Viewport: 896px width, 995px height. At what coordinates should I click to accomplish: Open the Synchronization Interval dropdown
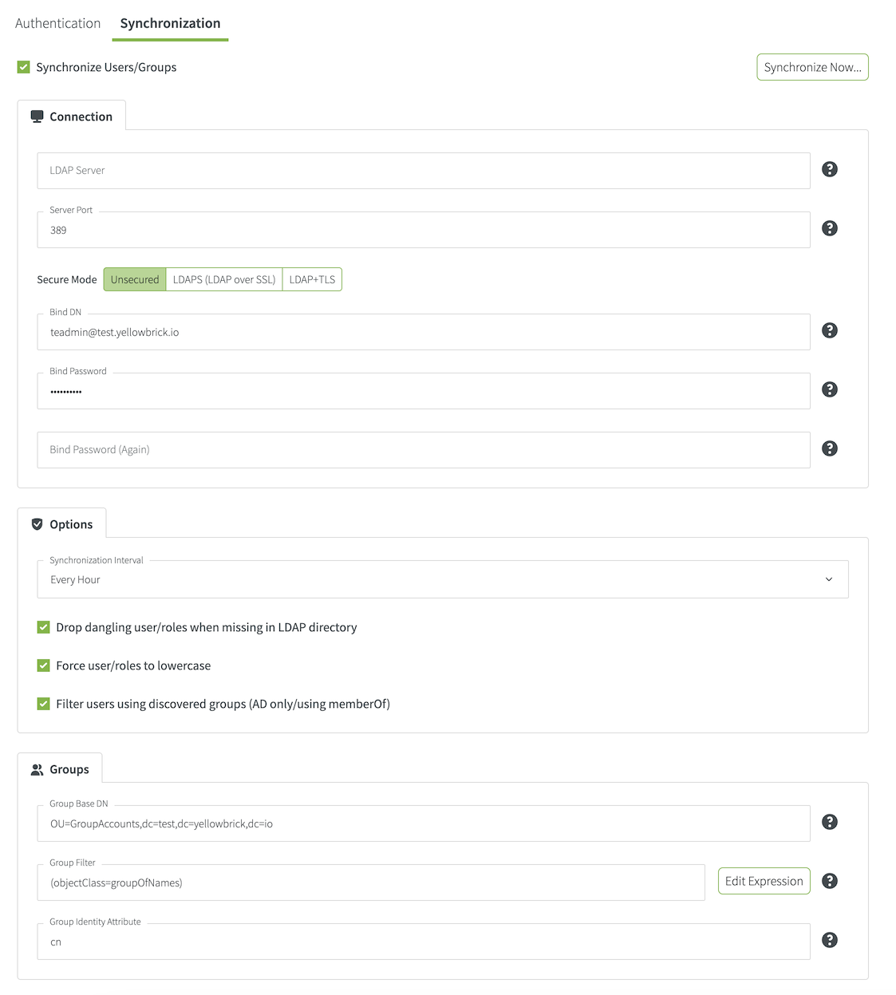(442, 579)
